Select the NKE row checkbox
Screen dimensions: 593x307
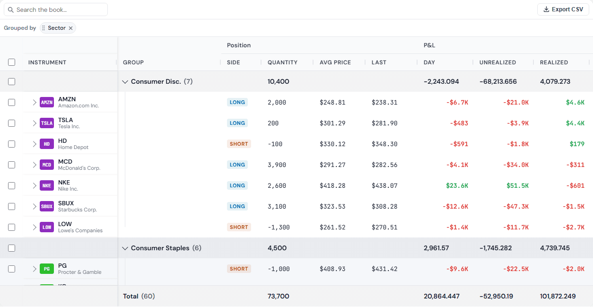coord(12,185)
